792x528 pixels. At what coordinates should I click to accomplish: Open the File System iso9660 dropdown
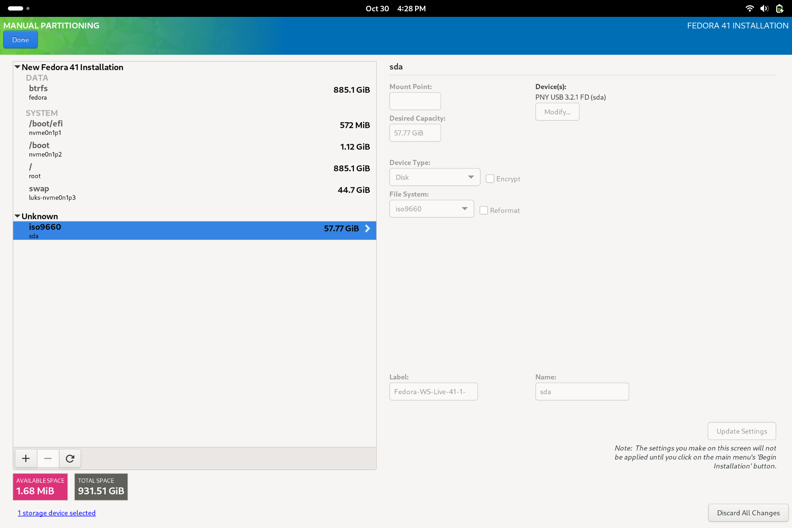(x=431, y=209)
